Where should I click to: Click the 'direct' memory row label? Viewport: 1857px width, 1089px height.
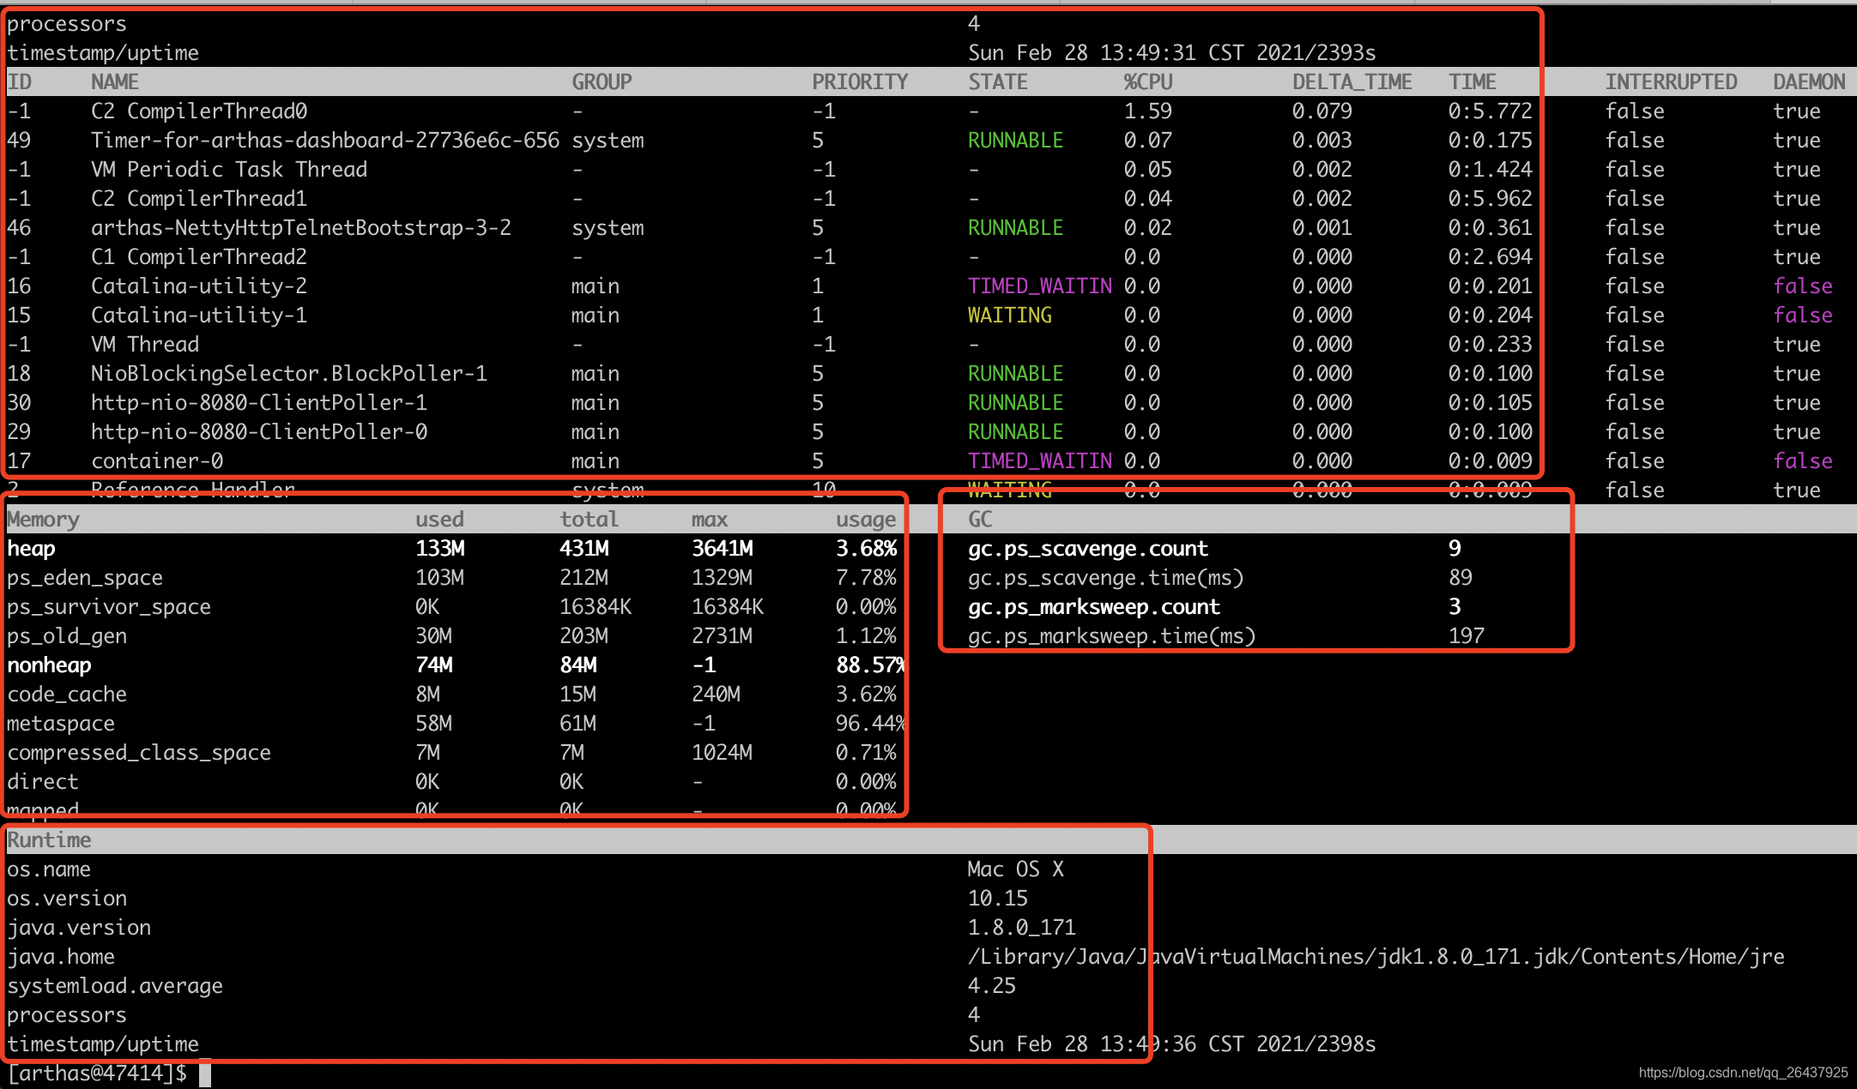pyautogui.click(x=43, y=782)
